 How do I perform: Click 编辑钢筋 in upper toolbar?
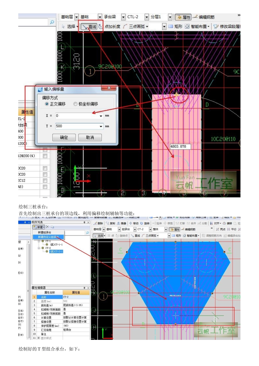204,17
